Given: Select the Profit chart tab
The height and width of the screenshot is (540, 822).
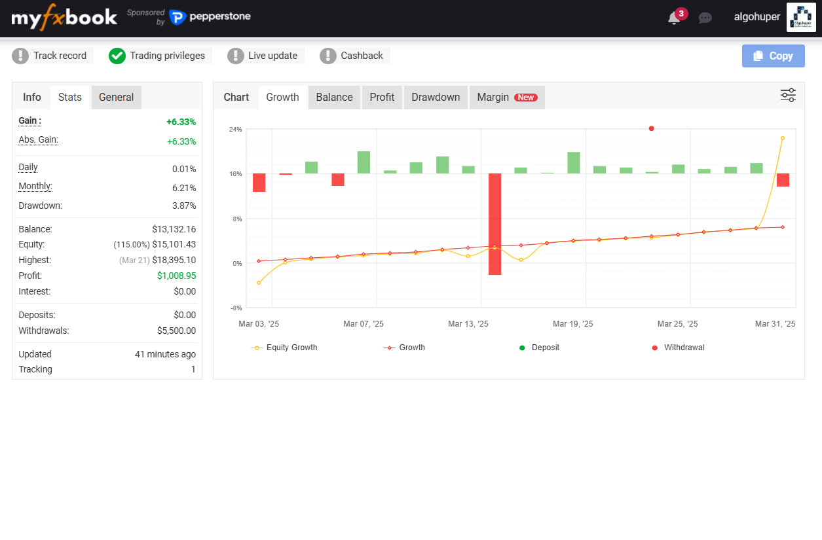Looking at the screenshot, I should (x=382, y=97).
